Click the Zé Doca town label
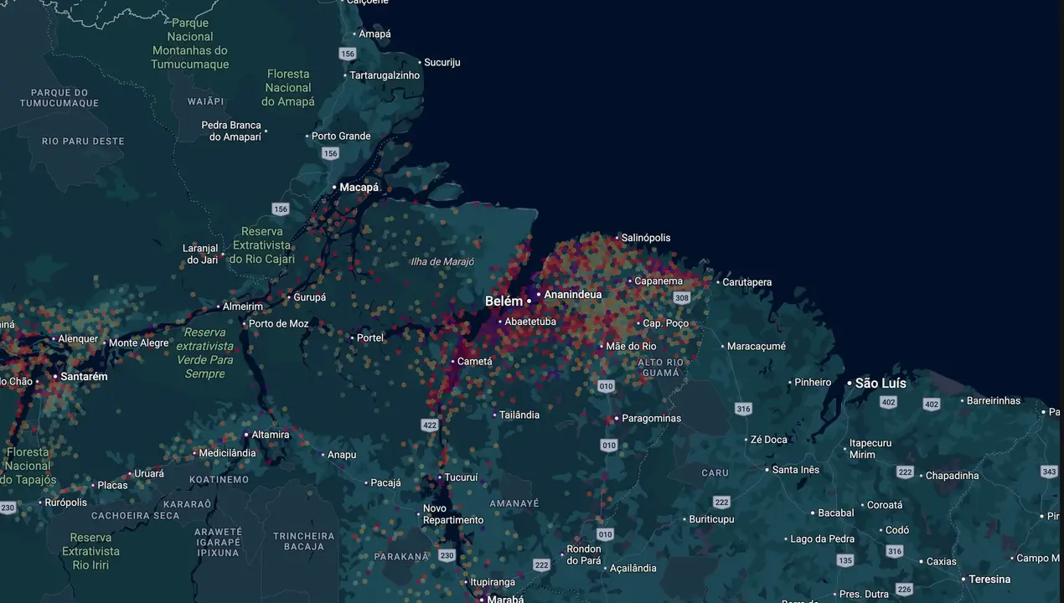This screenshot has height=603, width=1064. click(x=769, y=440)
